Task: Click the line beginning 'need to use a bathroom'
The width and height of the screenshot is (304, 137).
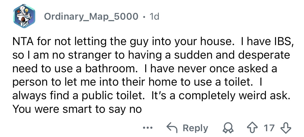Action: pos(145,69)
